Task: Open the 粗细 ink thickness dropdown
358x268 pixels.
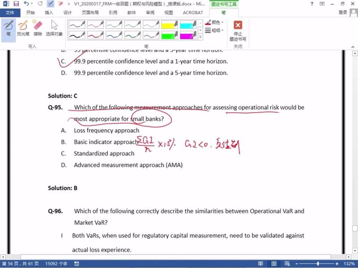Action: [214, 30]
